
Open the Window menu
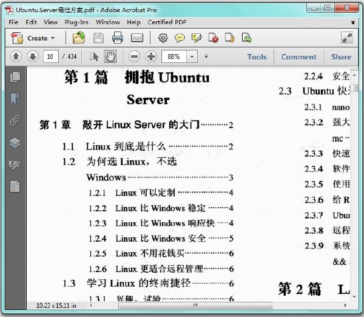(x=108, y=22)
